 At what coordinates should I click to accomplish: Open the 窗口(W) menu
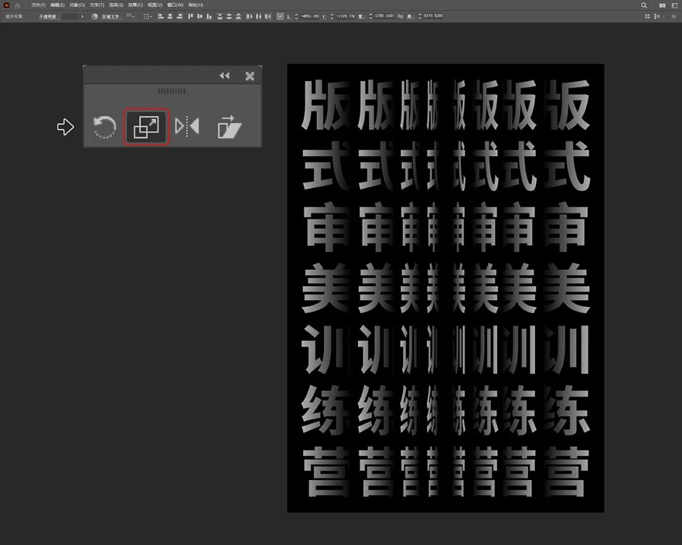click(175, 5)
